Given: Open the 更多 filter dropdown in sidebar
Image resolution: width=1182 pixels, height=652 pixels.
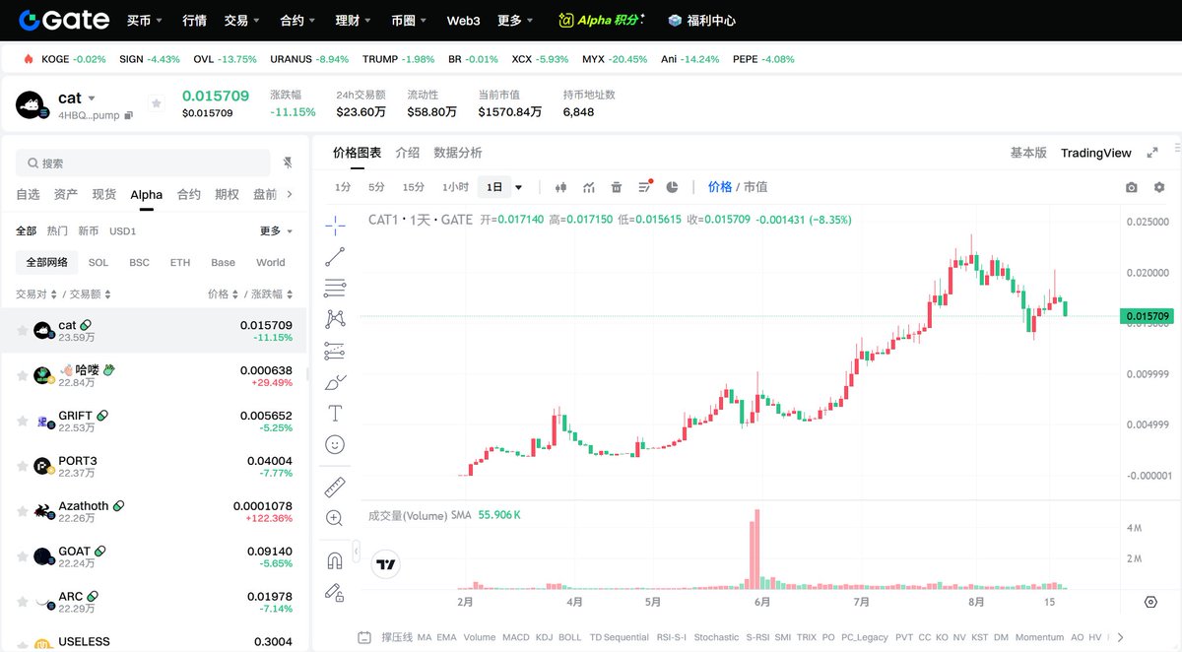Looking at the screenshot, I should pyautogui.click(x=277, y=231).
